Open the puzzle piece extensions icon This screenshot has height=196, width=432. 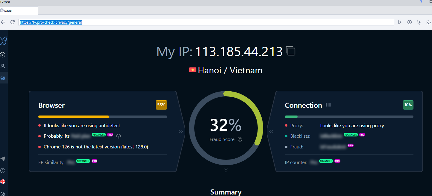(x=428, y=22)
